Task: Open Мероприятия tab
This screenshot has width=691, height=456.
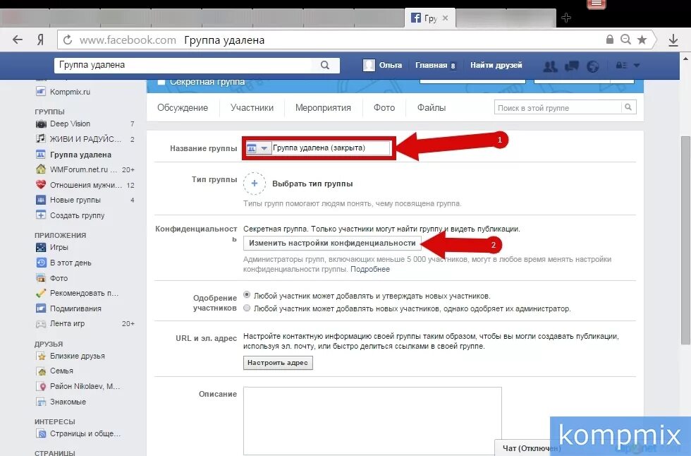Action: click(x=323, y=107)
